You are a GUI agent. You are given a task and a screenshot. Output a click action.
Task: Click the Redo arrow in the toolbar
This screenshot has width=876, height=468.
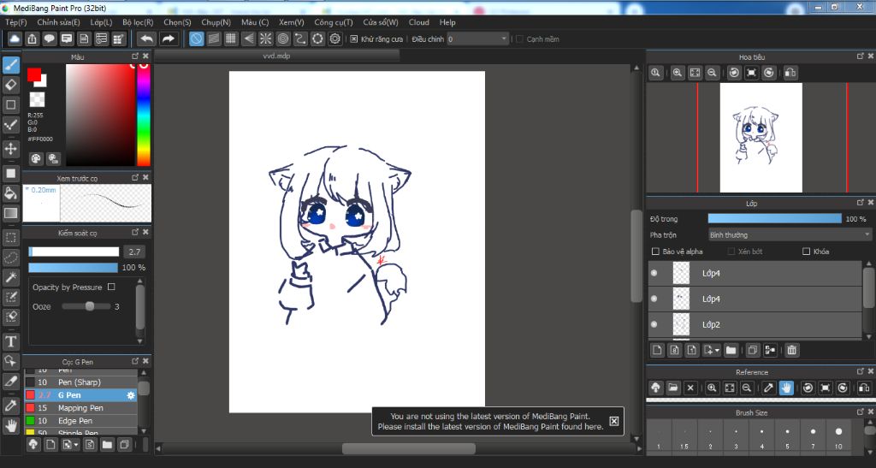click(x=168, y=39)
